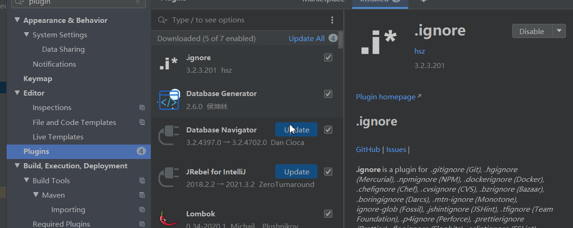Image resolution: width=573 pixels, height=228 pixels.
Task: Open the GitHub link in description
Action: 368,150
